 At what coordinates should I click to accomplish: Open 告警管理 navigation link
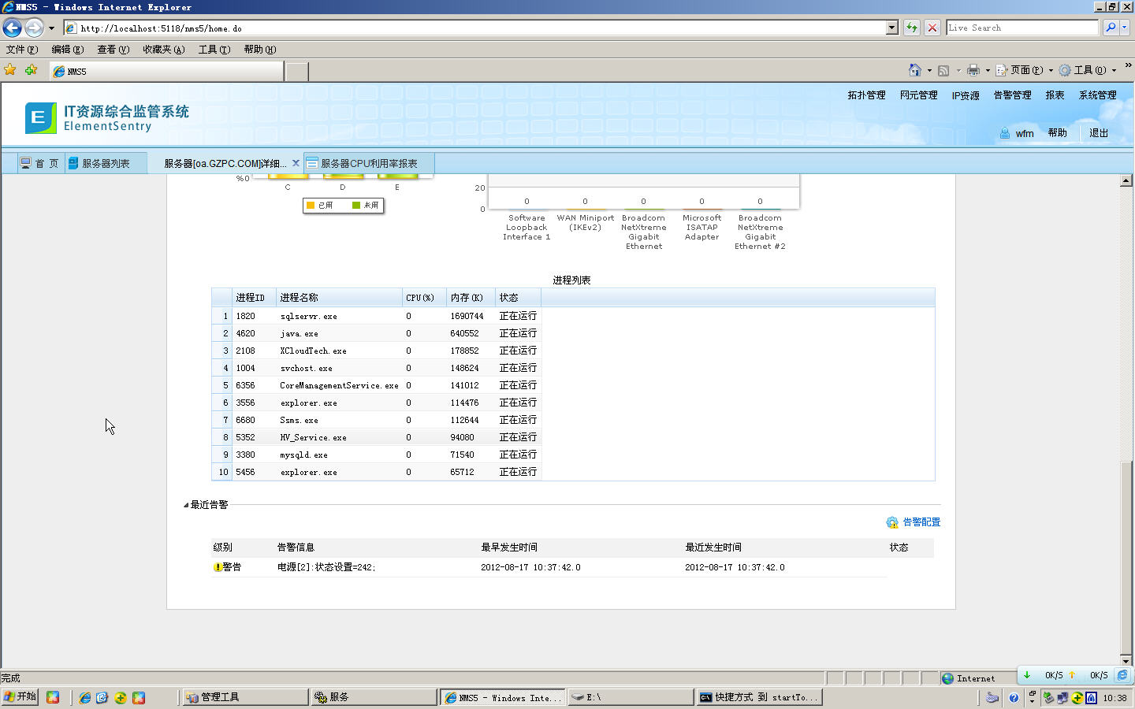click(1012, 95)
